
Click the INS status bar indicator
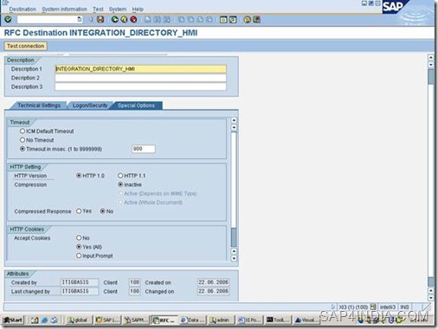404,307
